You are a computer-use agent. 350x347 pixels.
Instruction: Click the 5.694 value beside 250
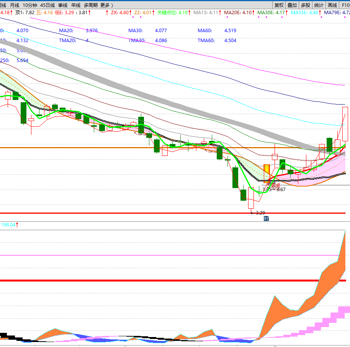22,60
